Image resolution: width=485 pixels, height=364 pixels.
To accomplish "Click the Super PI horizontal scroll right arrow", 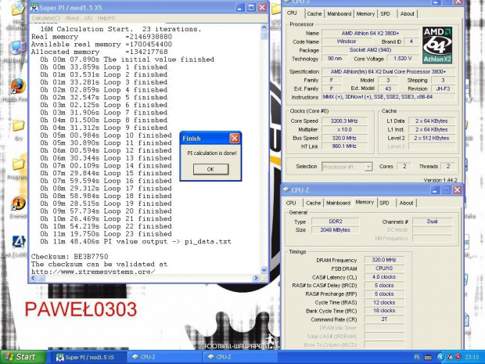I will tap(256, 278).
